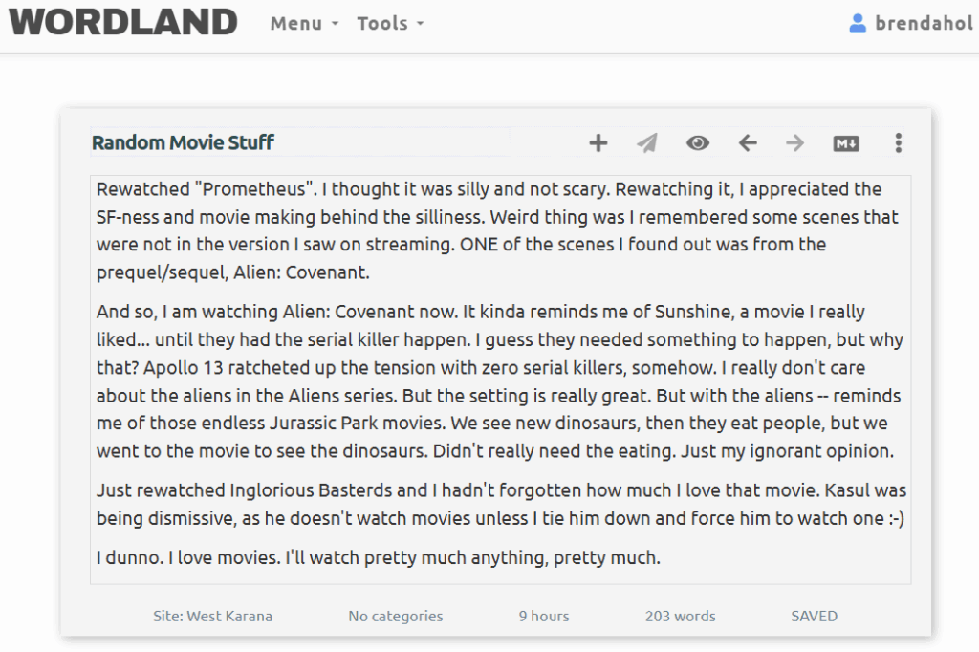Open the Menu dropdown
The image size is (979, 652).
[304, 24]
